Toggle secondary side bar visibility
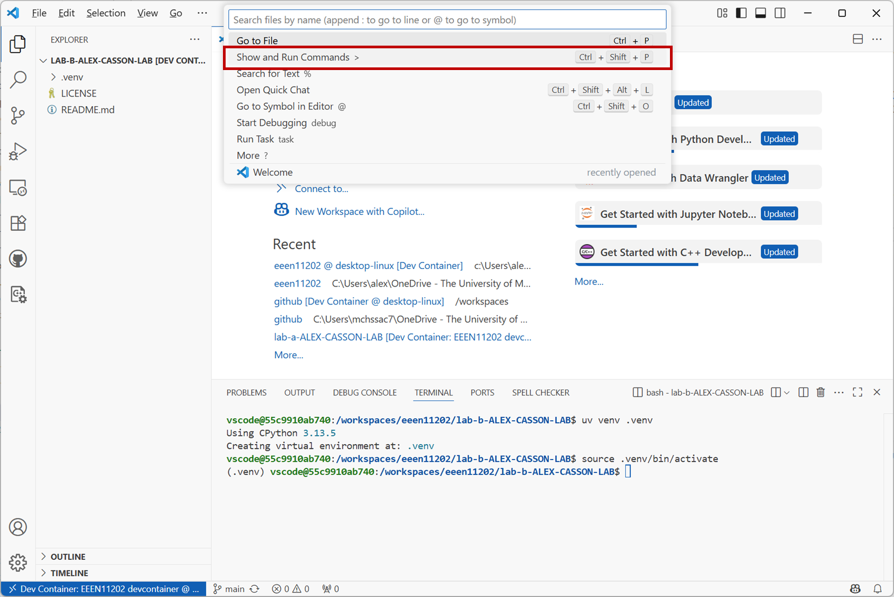The height and width of the screenshot is (597, 894). tap(780, 13)
